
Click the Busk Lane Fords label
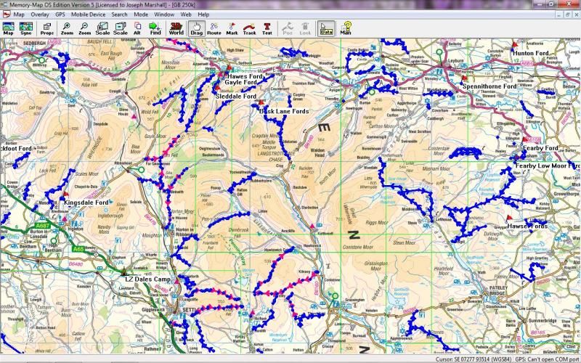[284, 111]
